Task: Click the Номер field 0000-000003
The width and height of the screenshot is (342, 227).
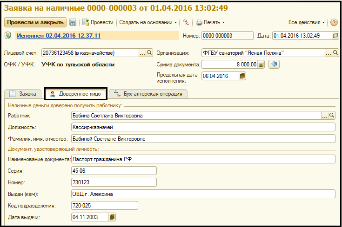Action: [x=228, y=36]
